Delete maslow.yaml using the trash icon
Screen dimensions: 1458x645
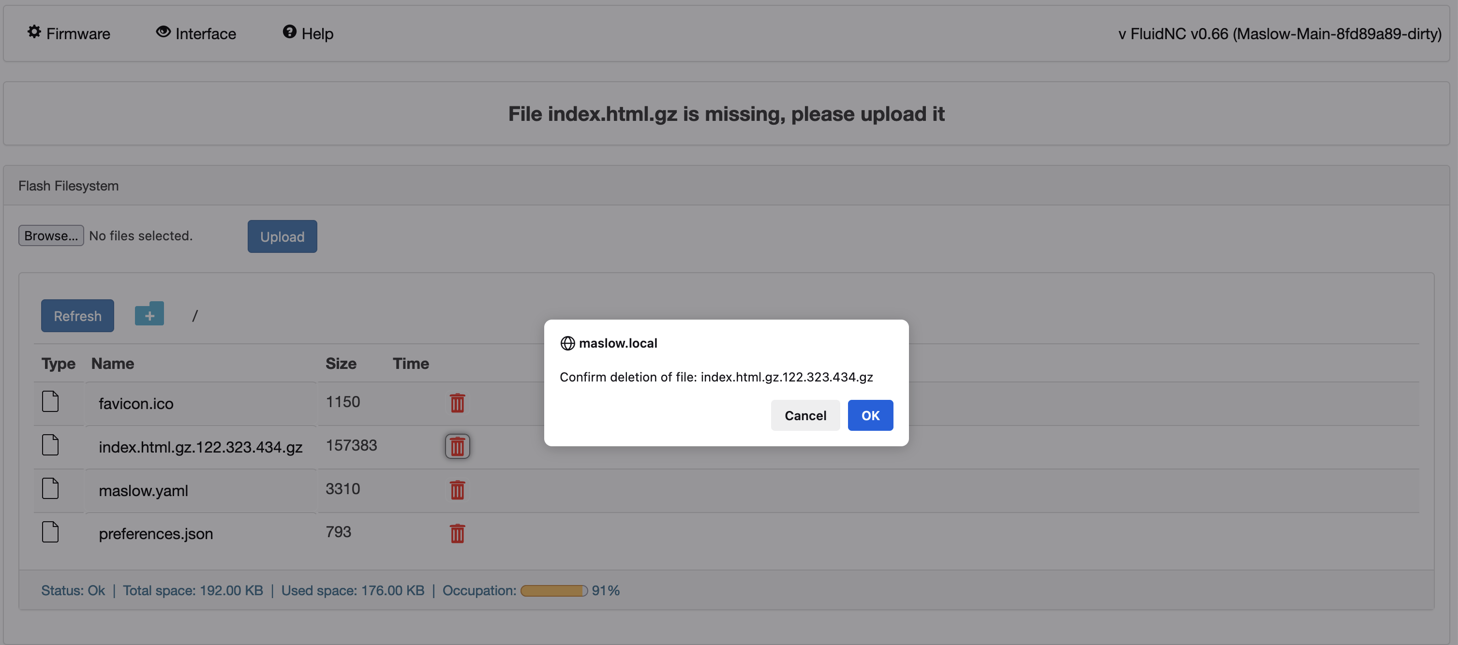[457, 490]
